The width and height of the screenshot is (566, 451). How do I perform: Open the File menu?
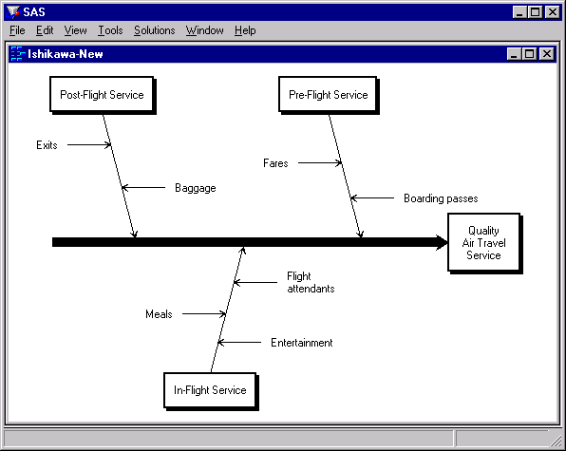coord(17,30)
